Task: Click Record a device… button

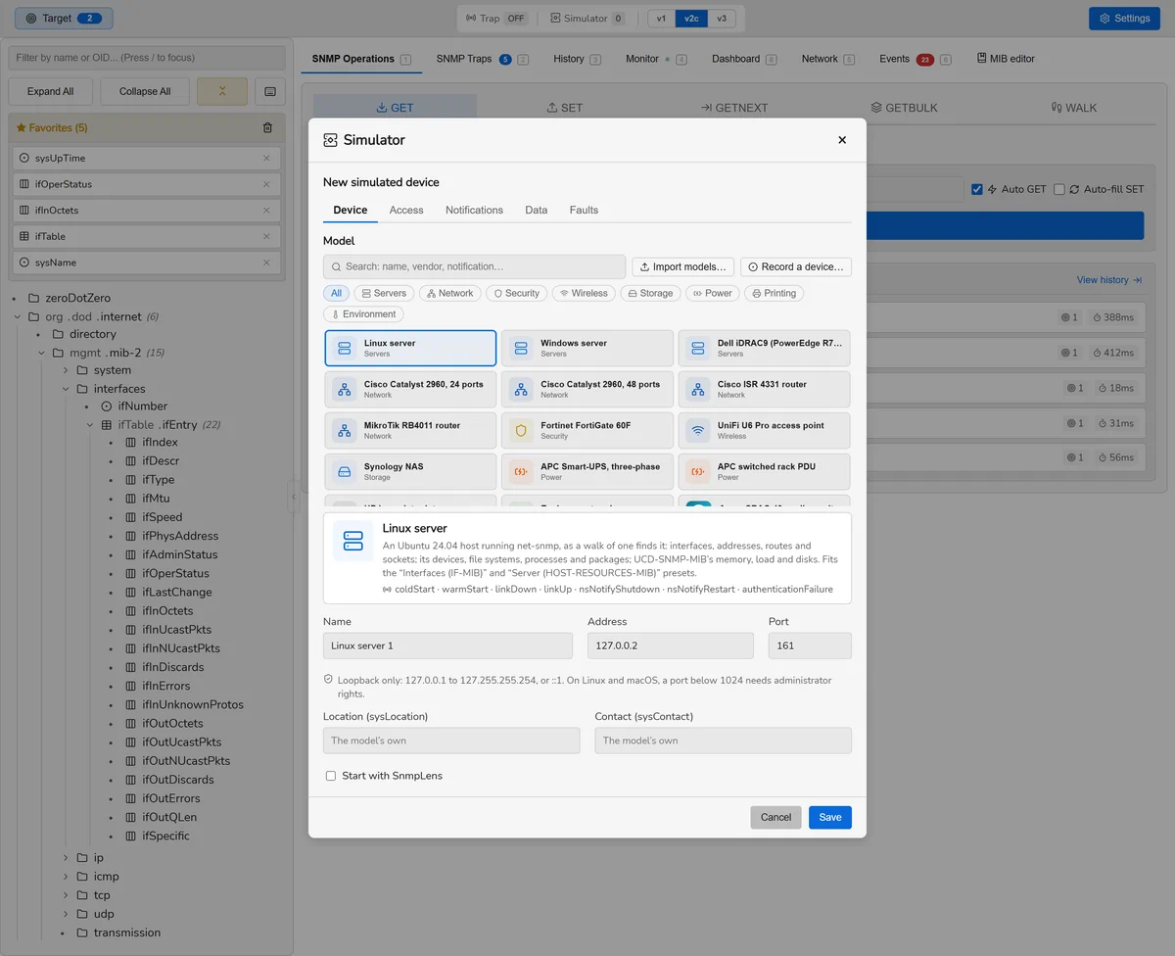Action: 795,266
